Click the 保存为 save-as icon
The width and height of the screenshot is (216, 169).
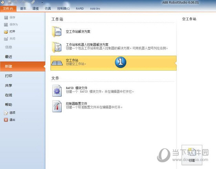tap(6, 25)
